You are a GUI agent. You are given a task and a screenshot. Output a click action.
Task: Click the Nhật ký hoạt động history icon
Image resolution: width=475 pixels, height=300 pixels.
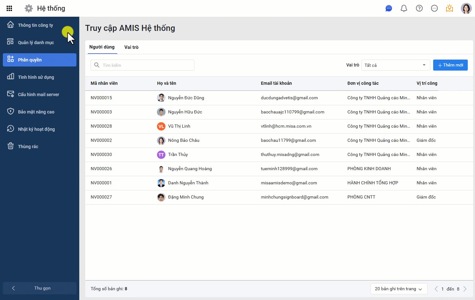click(10, 129)
